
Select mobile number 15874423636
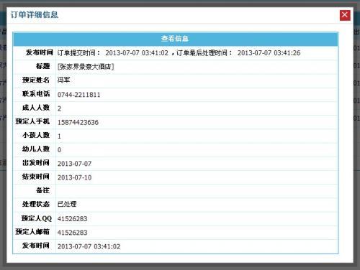78,123
